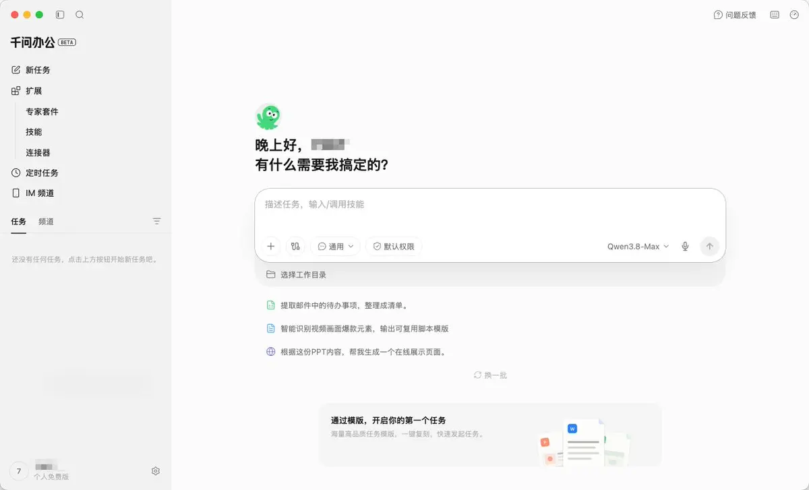
Task: Click the microphone voice input icon
Action: click(685, 247)
